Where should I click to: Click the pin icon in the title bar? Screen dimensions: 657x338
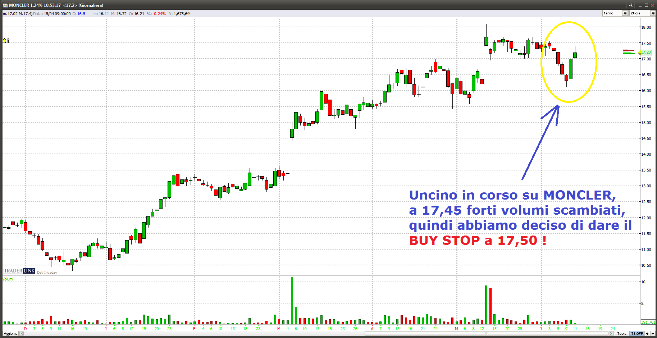click(630, 5)
